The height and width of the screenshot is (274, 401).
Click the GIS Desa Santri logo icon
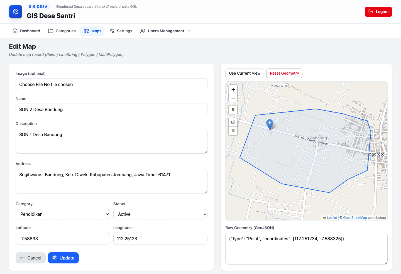tap(16, 12)
